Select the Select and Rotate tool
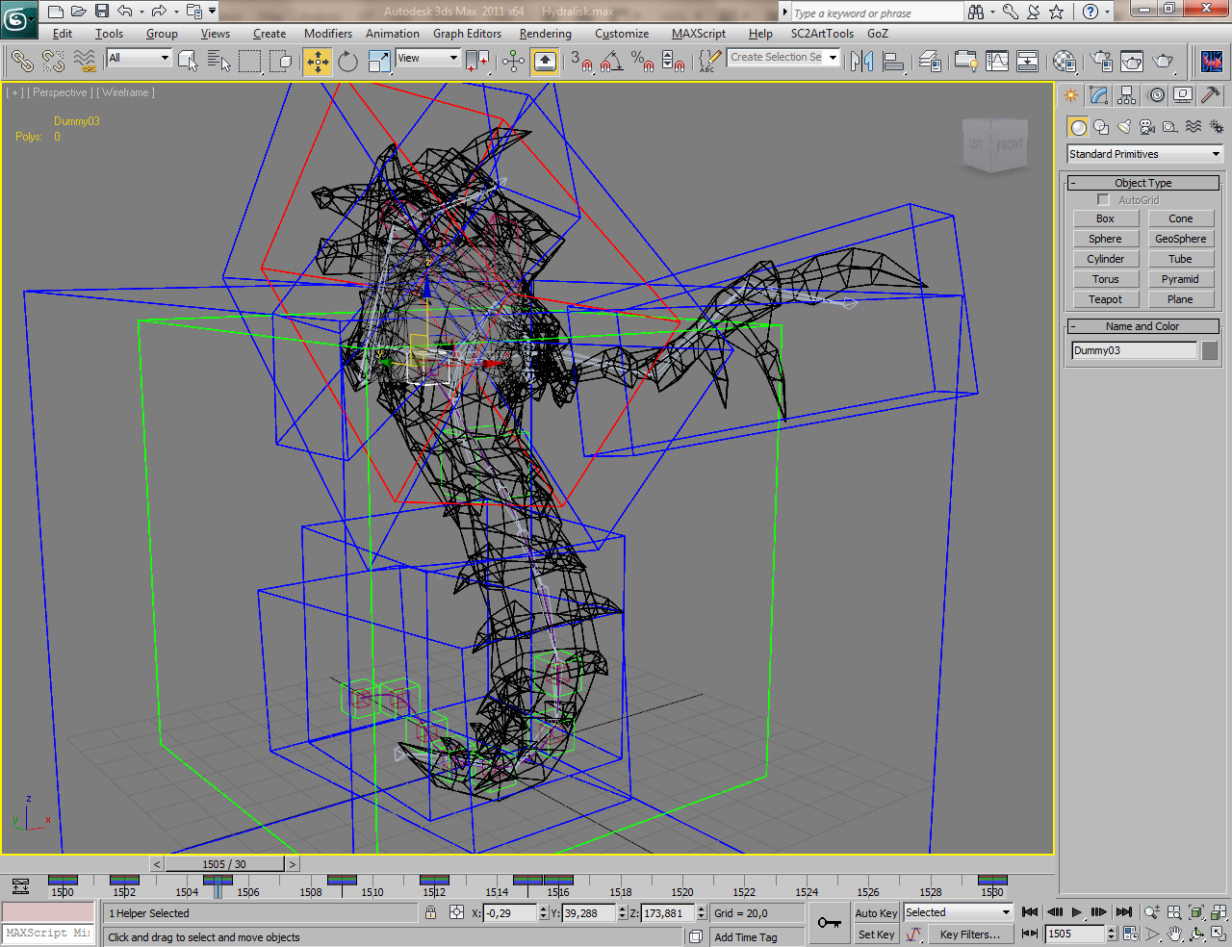This screenshot has width=1232, height=947. point(347,62)
